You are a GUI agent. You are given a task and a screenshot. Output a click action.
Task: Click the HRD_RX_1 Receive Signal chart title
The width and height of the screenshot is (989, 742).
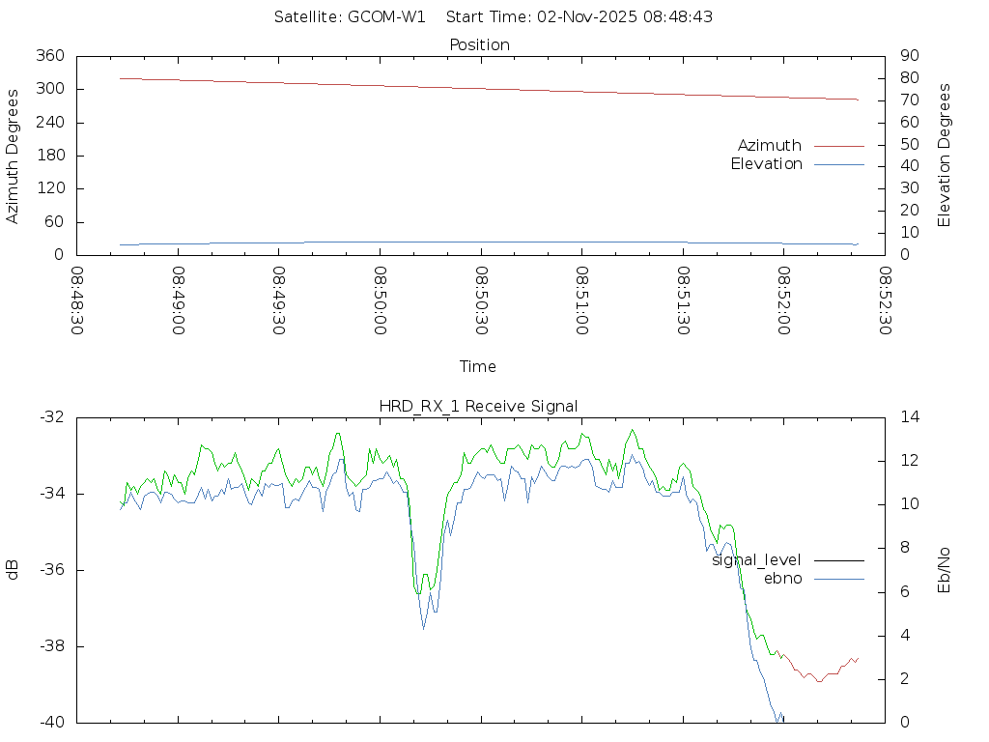[478, 407]
